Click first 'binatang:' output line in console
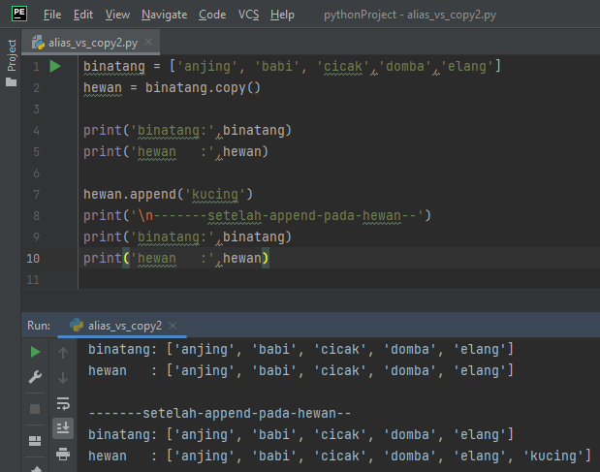Screen dimensions: 600x472 (300, 350)
